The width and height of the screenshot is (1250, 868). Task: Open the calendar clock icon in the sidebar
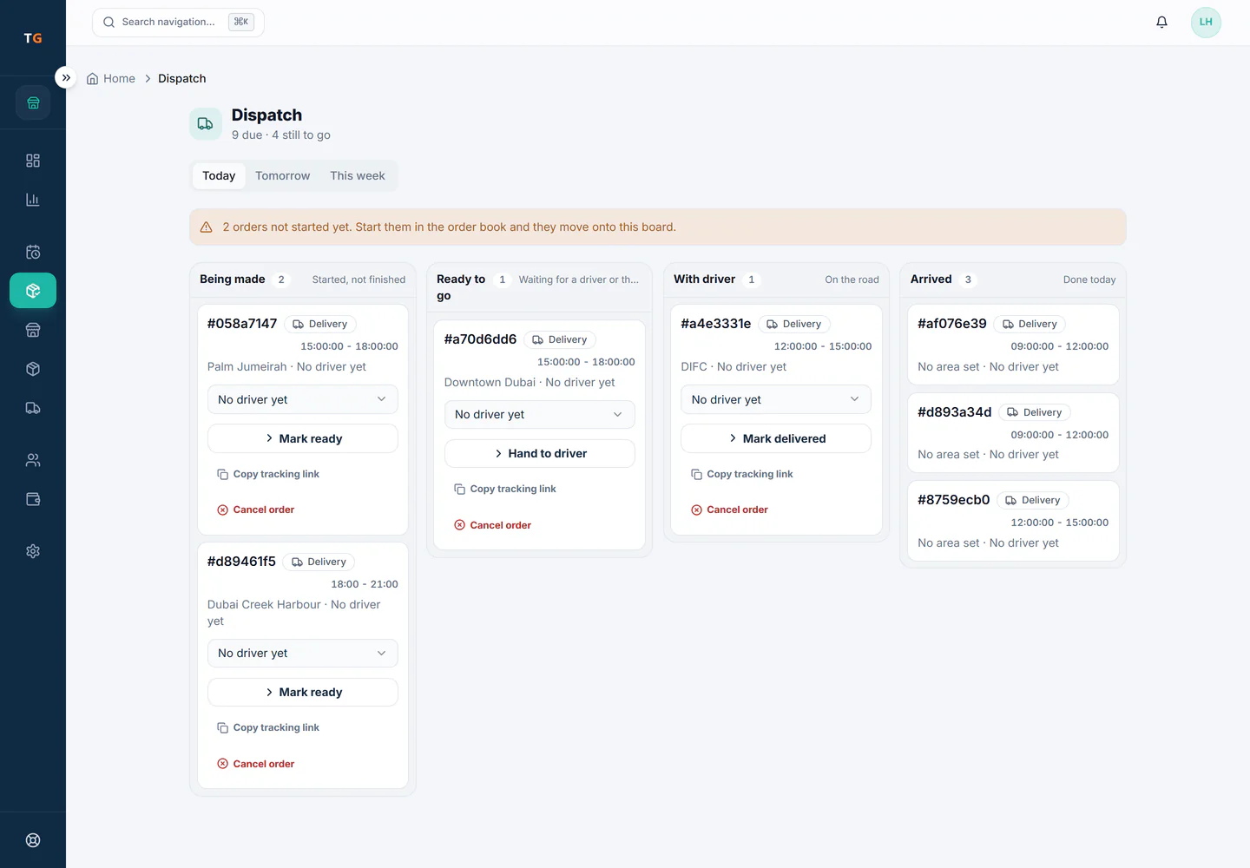[x=33, y=252]
